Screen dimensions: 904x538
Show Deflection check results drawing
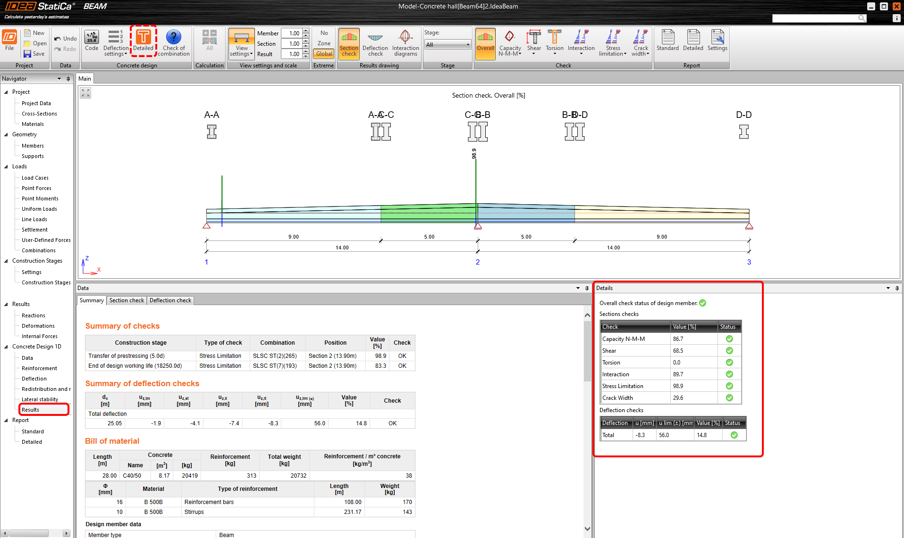tap(375, 42)
